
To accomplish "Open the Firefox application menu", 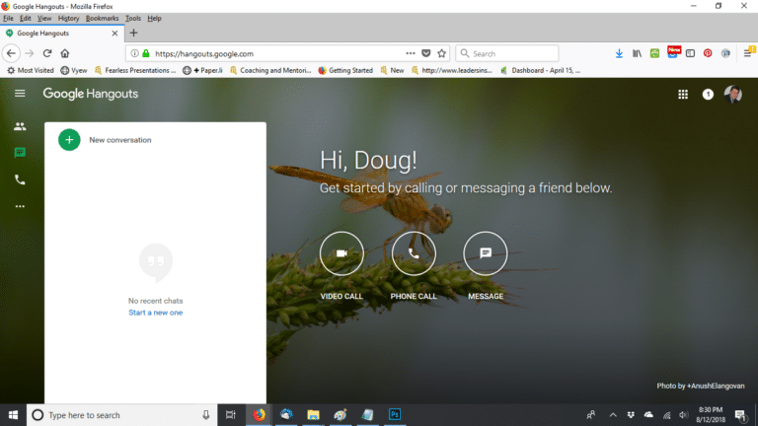I will pos(747,53).
